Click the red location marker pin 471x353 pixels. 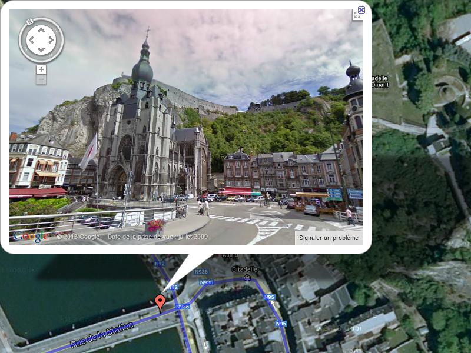pyautogui.click(x=160, y=302)
